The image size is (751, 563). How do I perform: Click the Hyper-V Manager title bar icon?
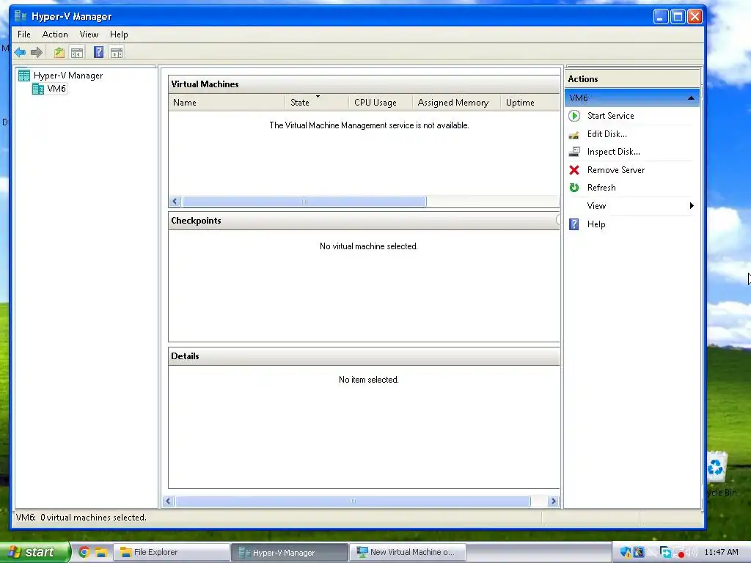click(20, 16)
